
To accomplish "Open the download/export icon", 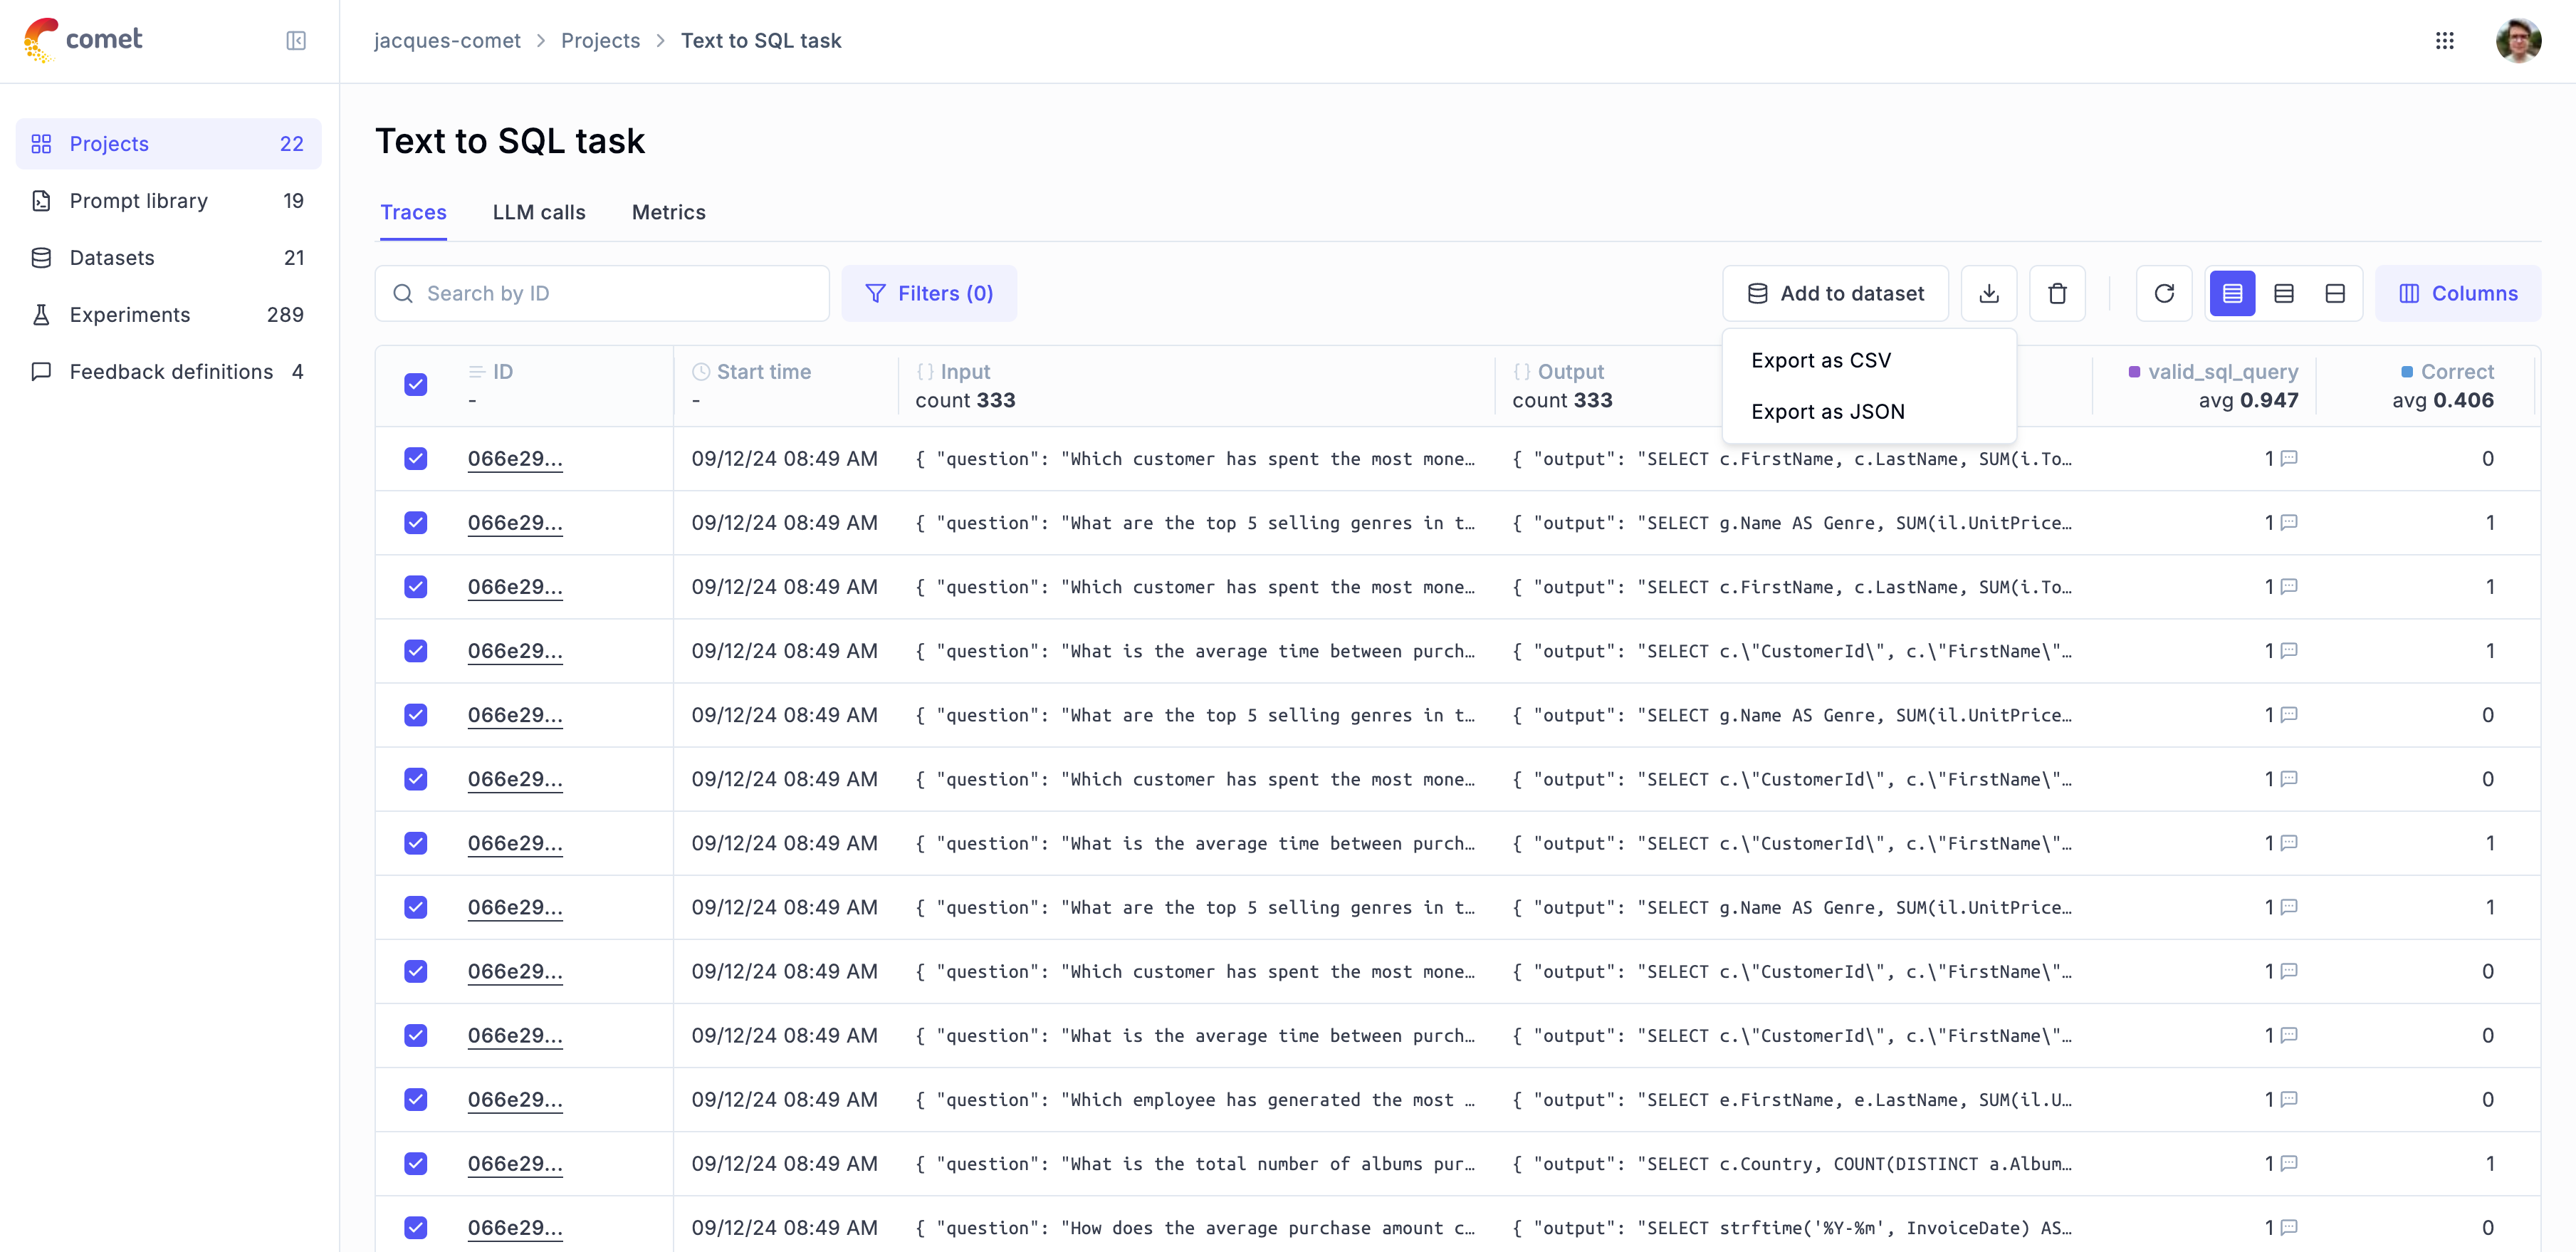I will [1989, 293].
